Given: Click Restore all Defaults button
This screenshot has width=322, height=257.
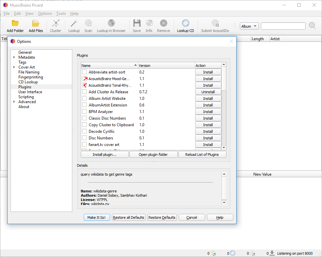Looking at the screenshot, I should tap(128, 217).
